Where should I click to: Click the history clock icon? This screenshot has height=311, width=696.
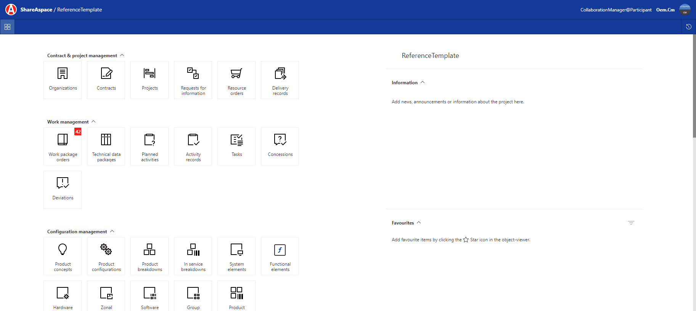pos(688,27)
